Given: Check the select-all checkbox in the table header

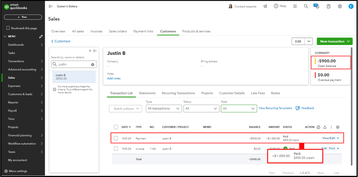Looking at the screenshot, I should tap(116, 127).
